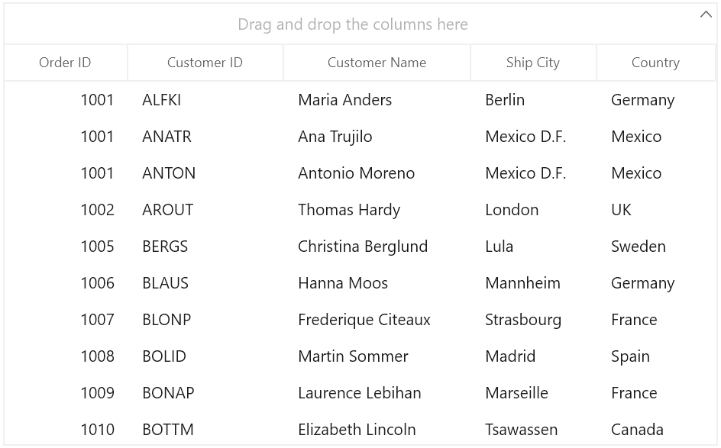The width and height of the screenshot is (721, 448).
Task: Select the ANTON customer ID cell
Action: [205, 173]
